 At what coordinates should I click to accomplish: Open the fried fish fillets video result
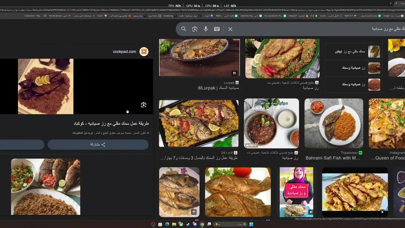355,192
